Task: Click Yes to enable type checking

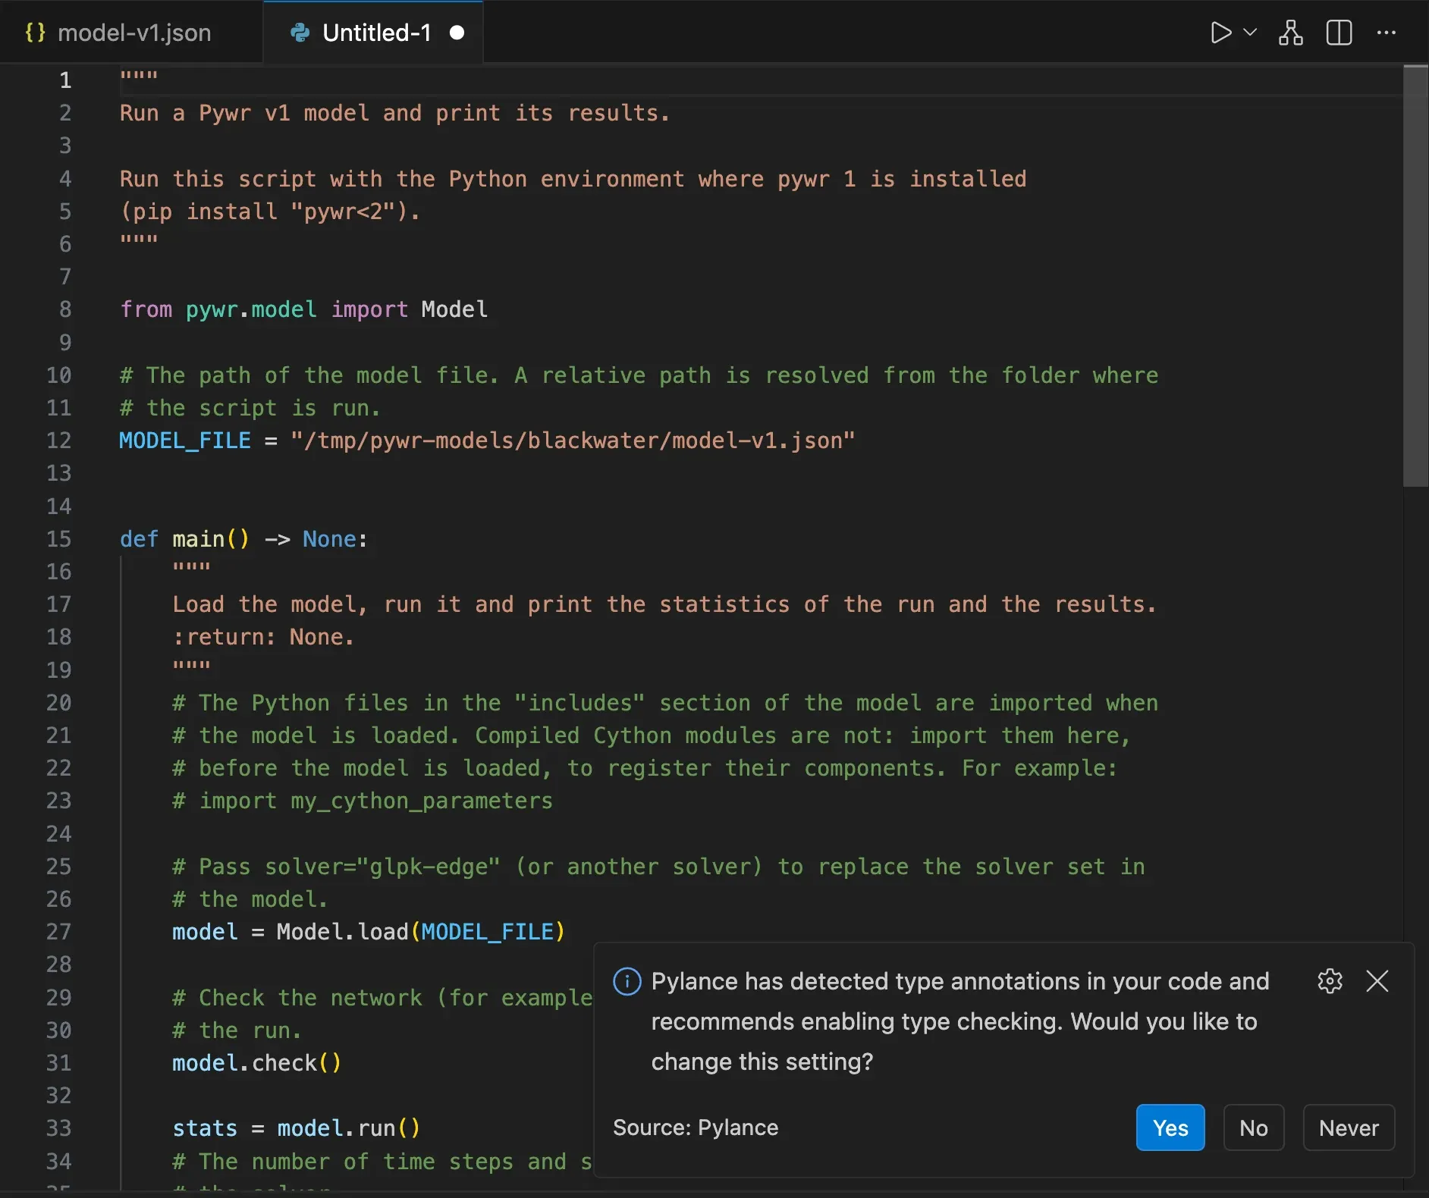Action: tap(1170, 1127)
